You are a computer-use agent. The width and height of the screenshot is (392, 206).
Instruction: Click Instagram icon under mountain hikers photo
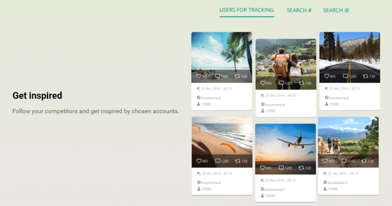click(x=325, y=182)
